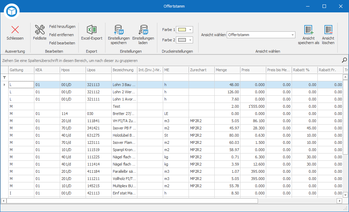This screenshot has height=212, width=349.
Task: Click the Gattung filter row input cell
Action: click(21, 77)
